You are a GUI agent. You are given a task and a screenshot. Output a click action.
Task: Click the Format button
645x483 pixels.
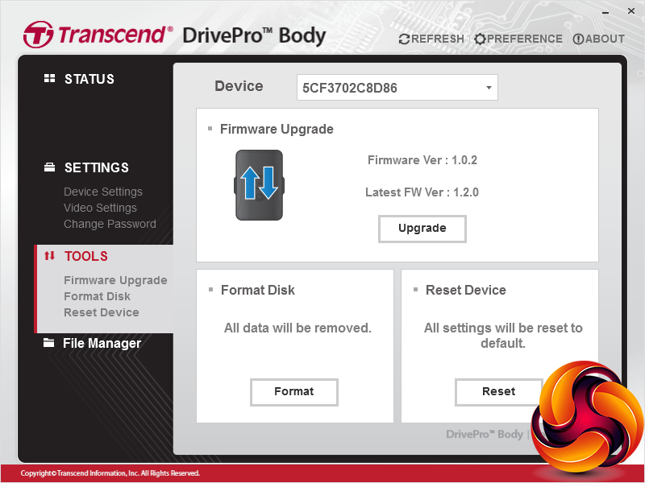coord(294,392)
